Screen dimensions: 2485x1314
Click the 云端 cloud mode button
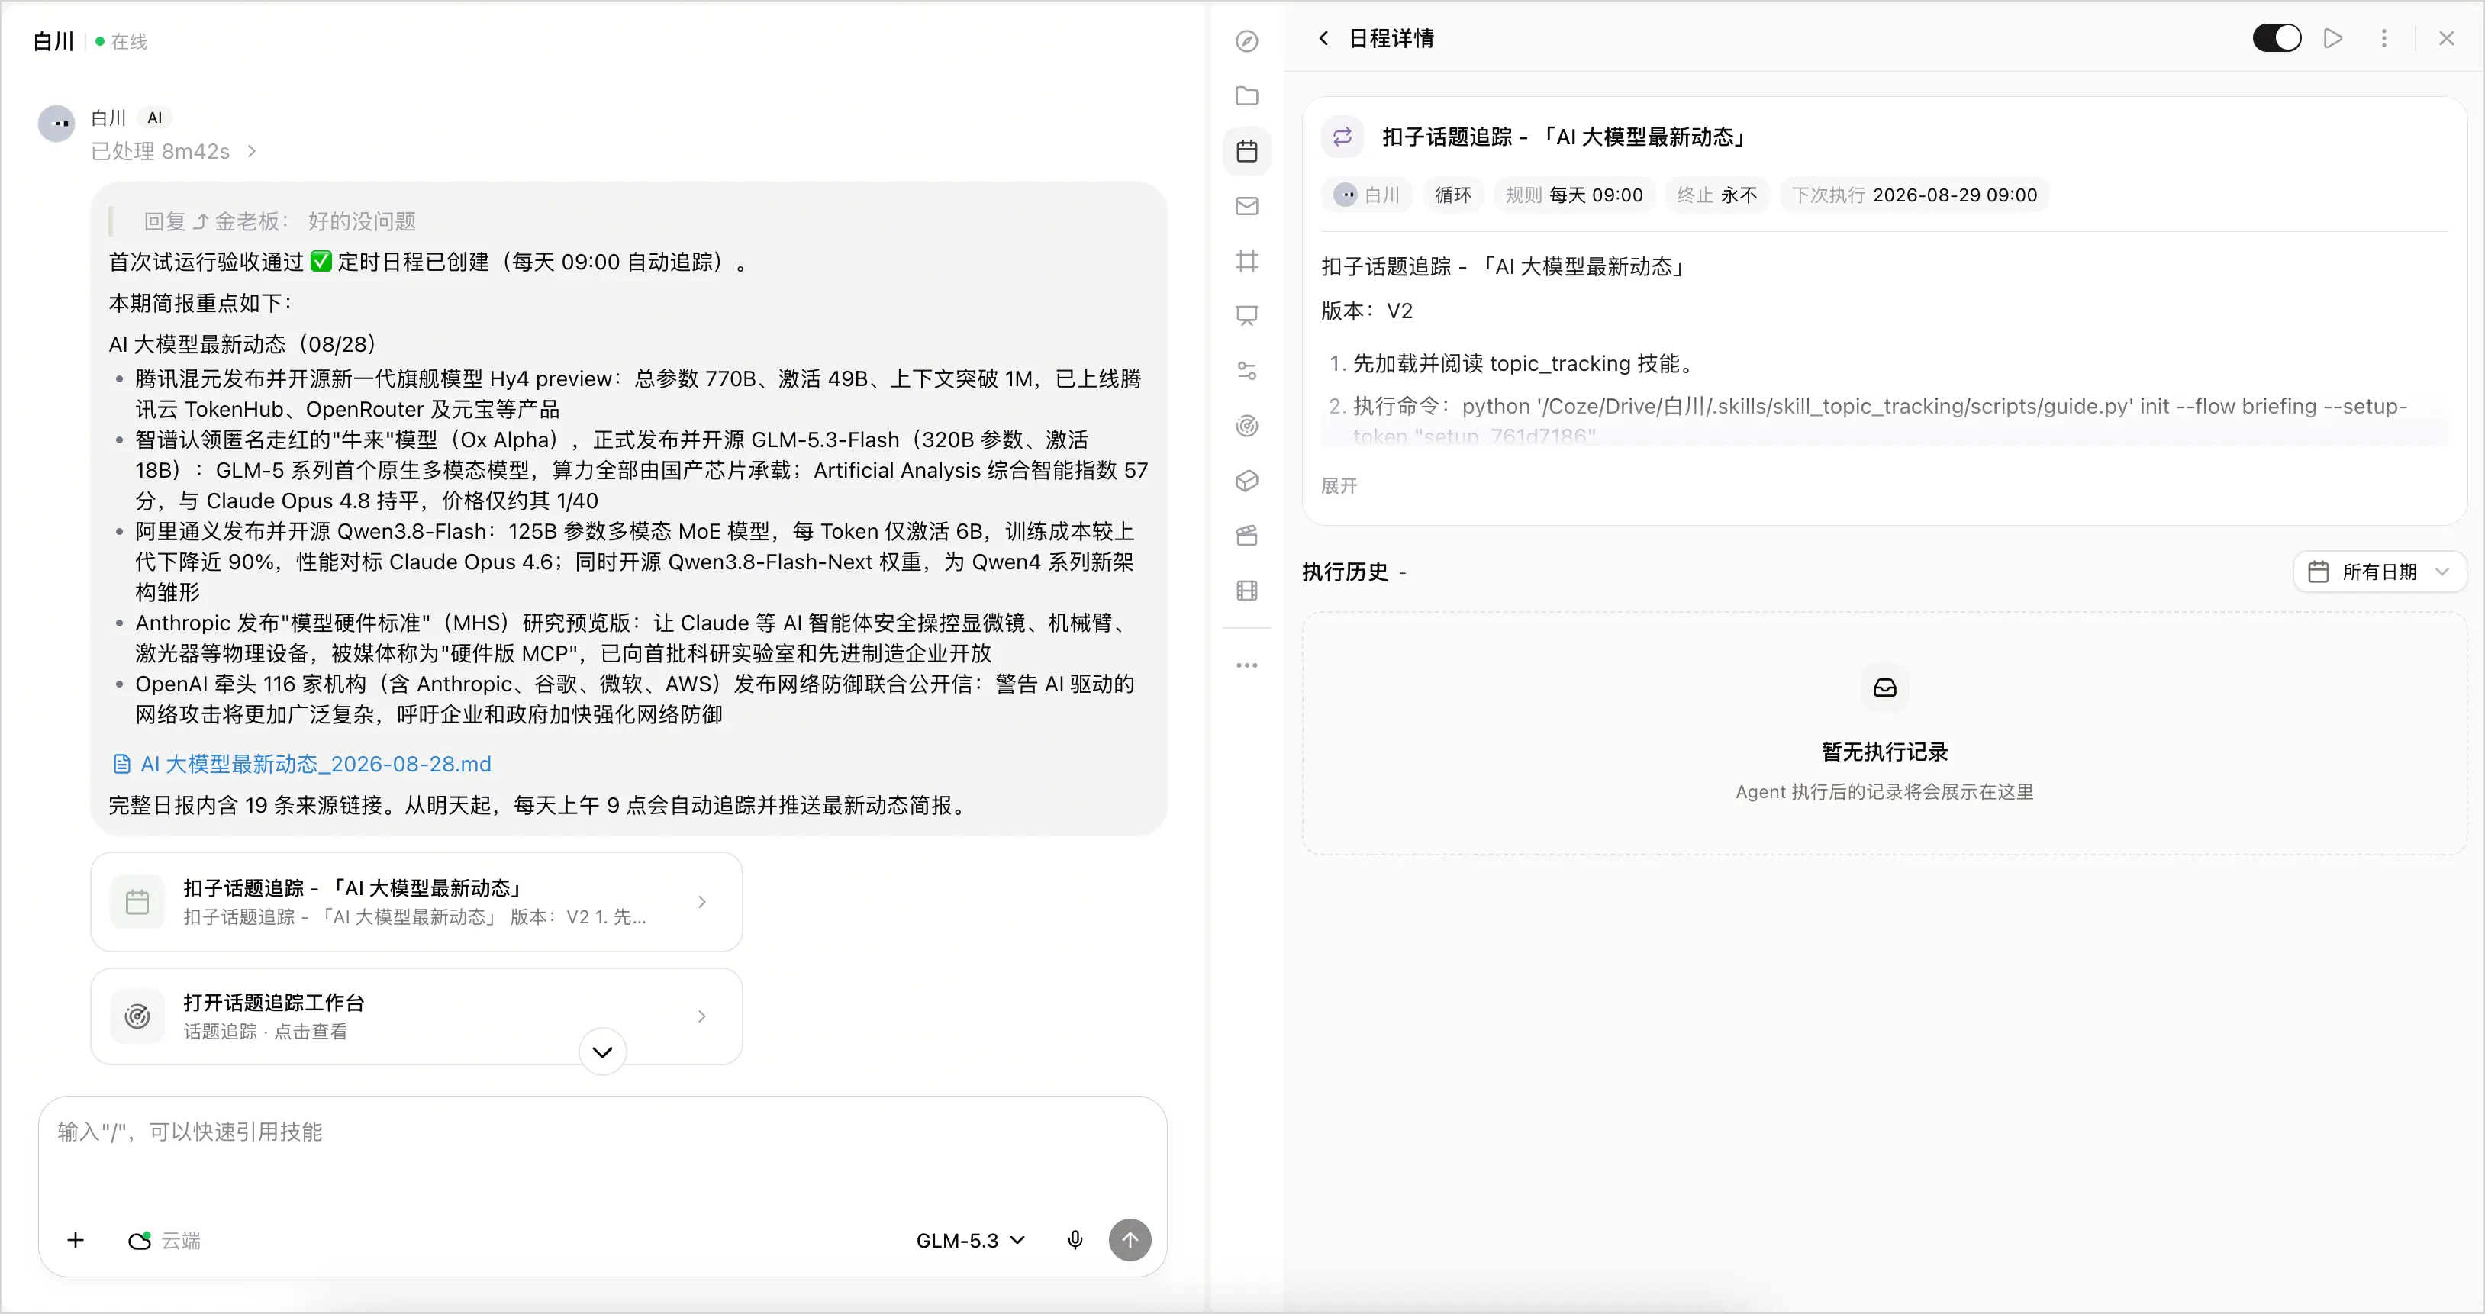tap(164, 1240)
